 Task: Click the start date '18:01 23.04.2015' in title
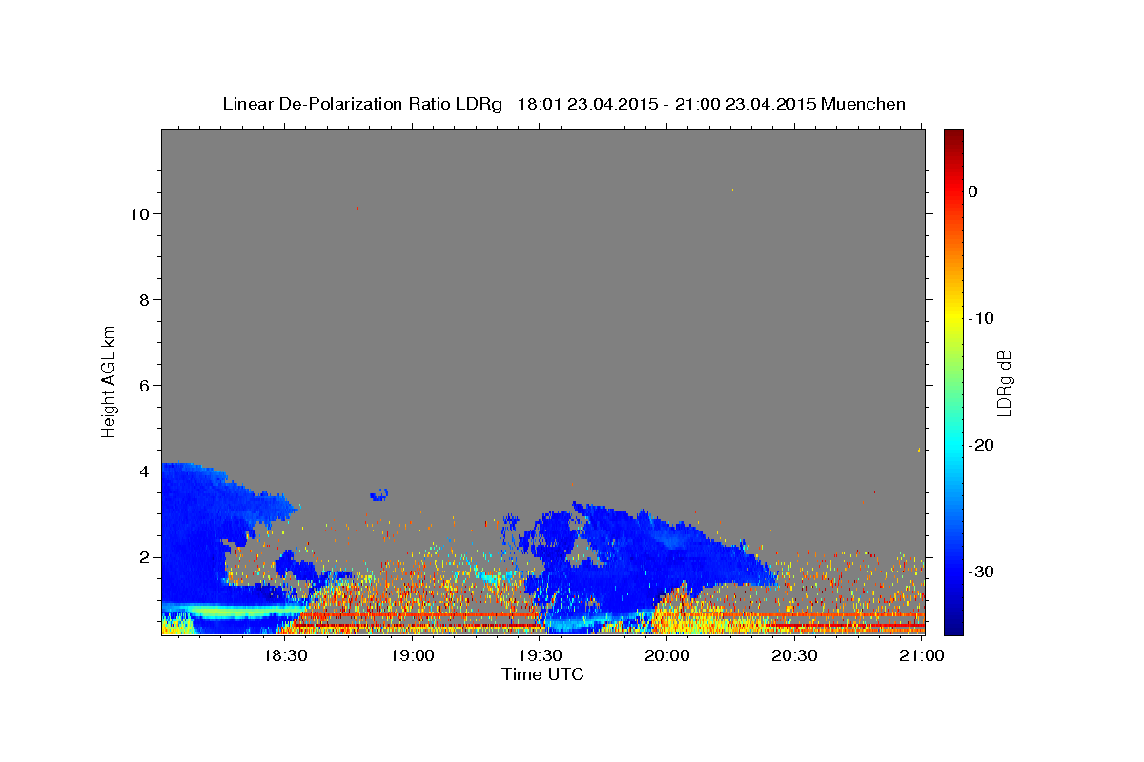point(587,104)
